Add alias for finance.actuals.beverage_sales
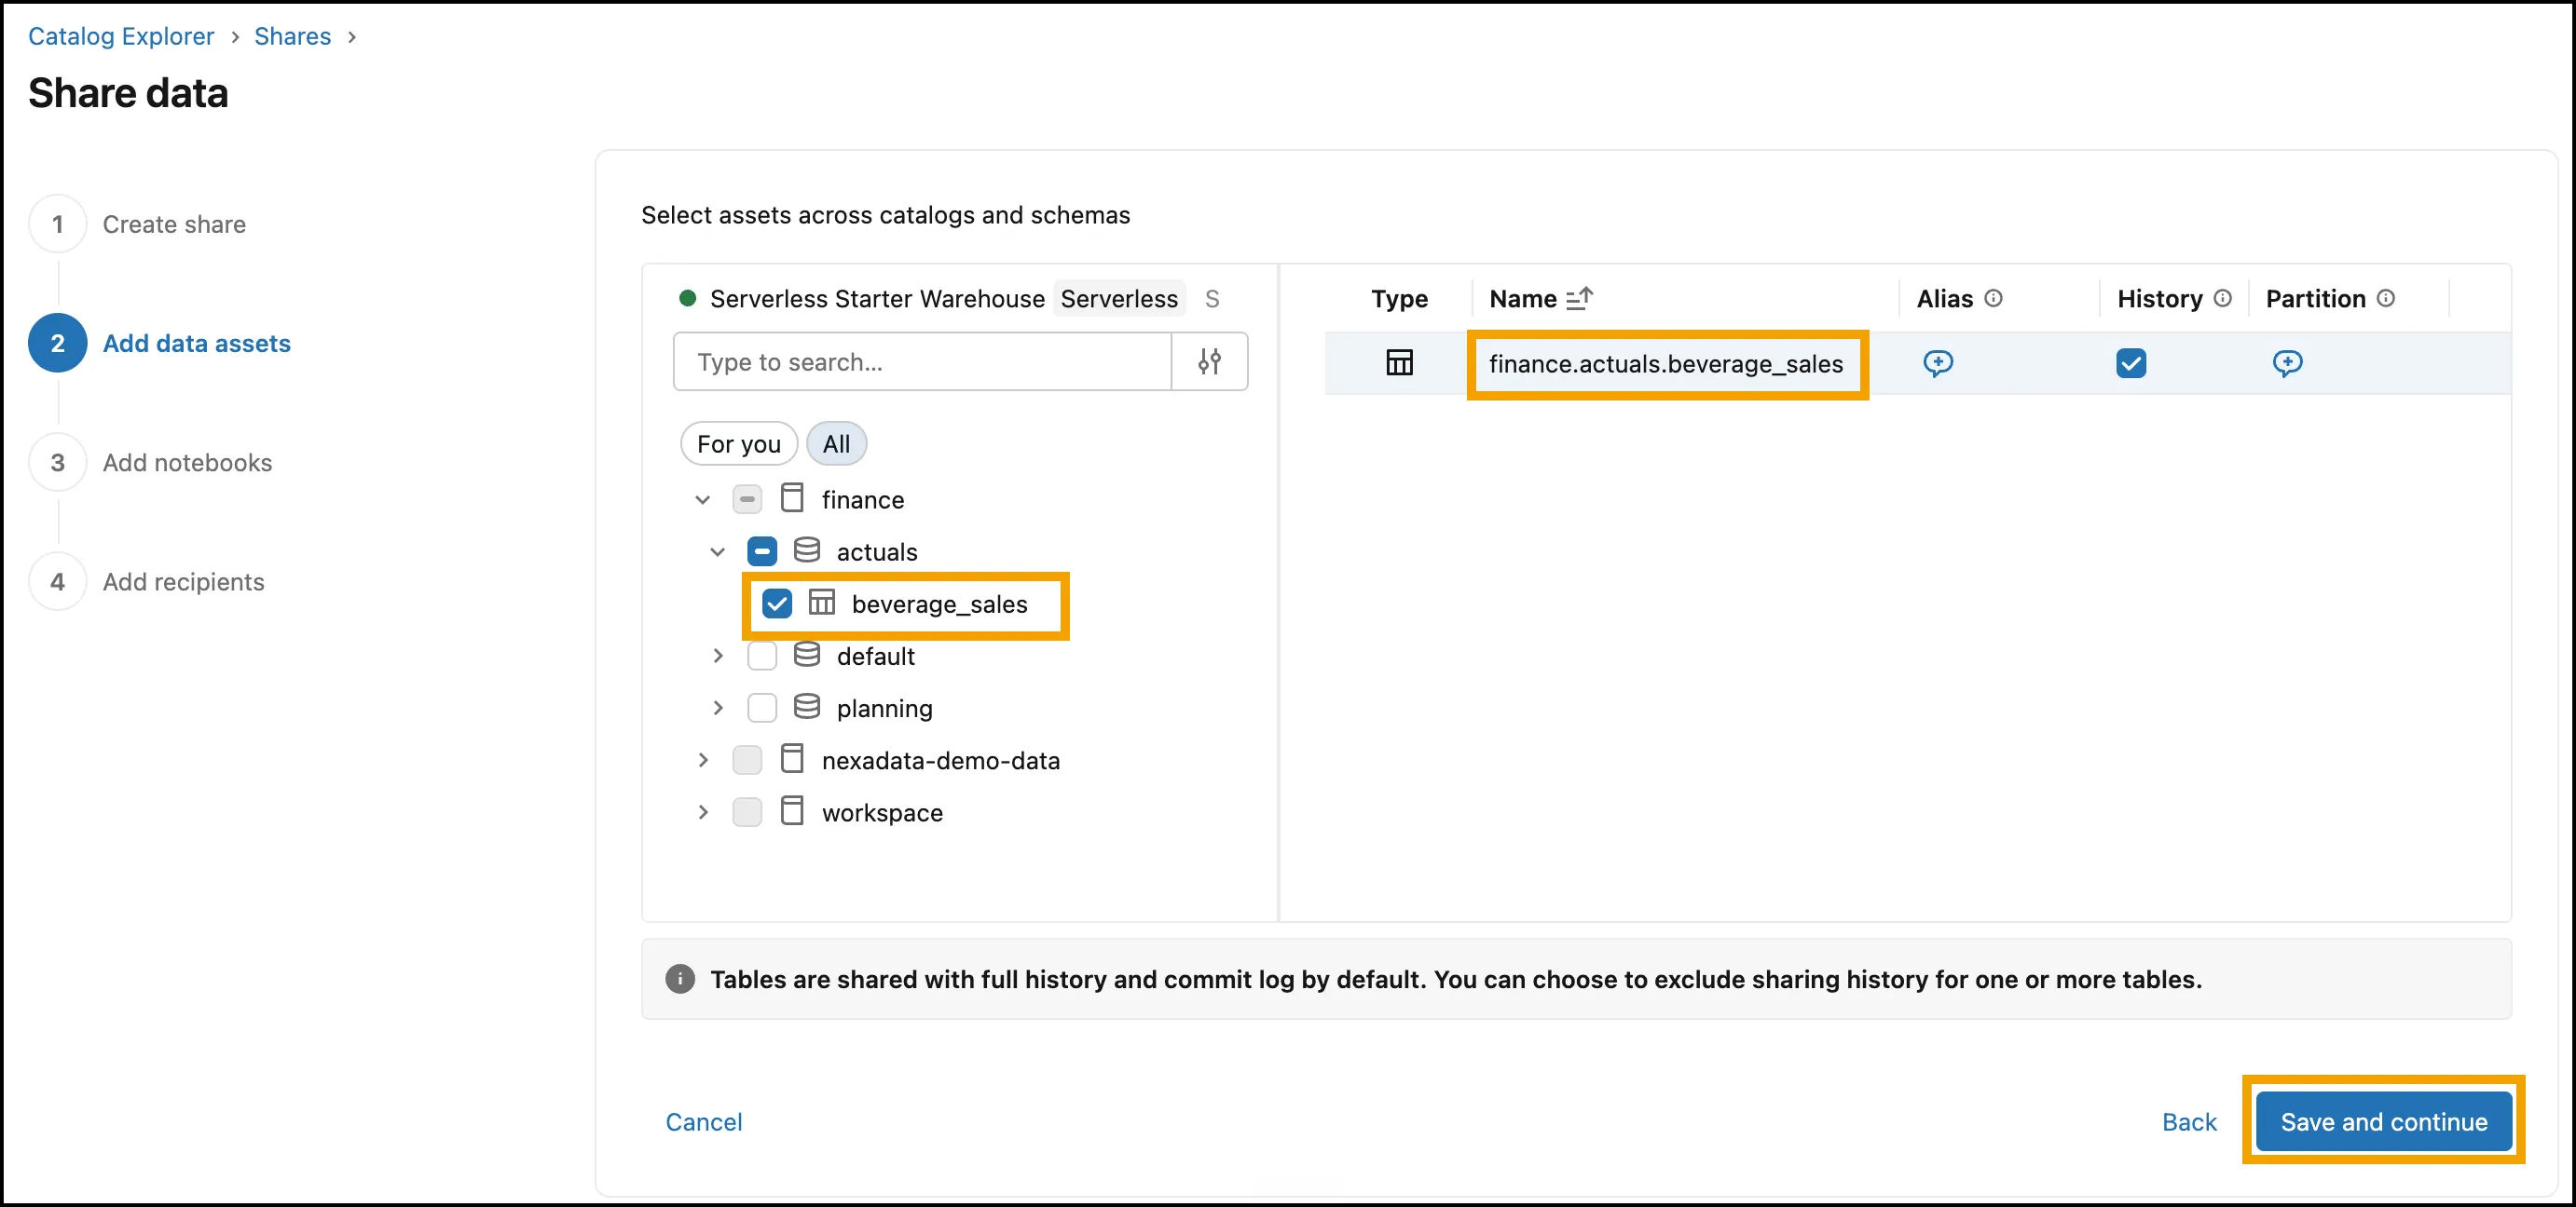 pyautogui.click(x=1937, y=362)
